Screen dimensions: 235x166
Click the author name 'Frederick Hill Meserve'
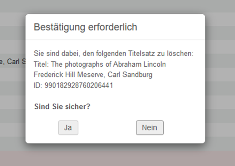(69, 75)
